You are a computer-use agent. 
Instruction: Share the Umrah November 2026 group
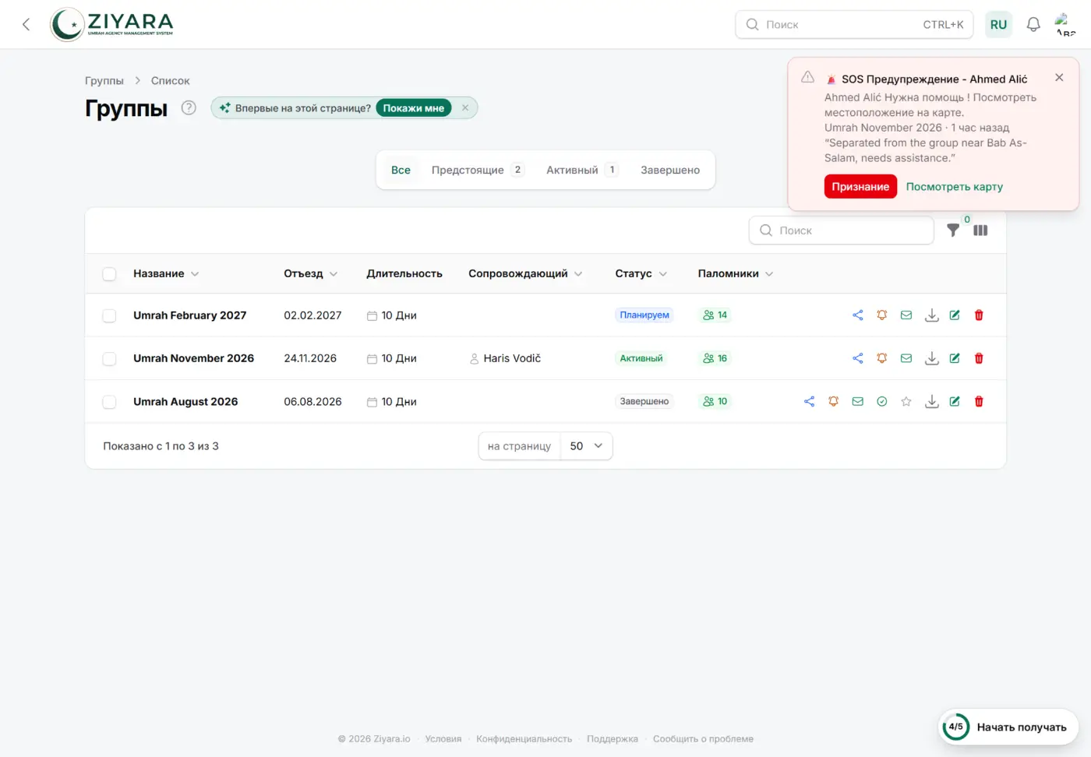[857, 358]
